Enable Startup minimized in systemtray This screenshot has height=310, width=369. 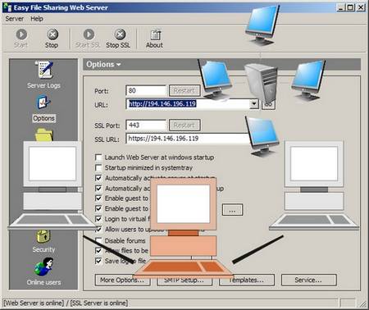click(98, 167)
